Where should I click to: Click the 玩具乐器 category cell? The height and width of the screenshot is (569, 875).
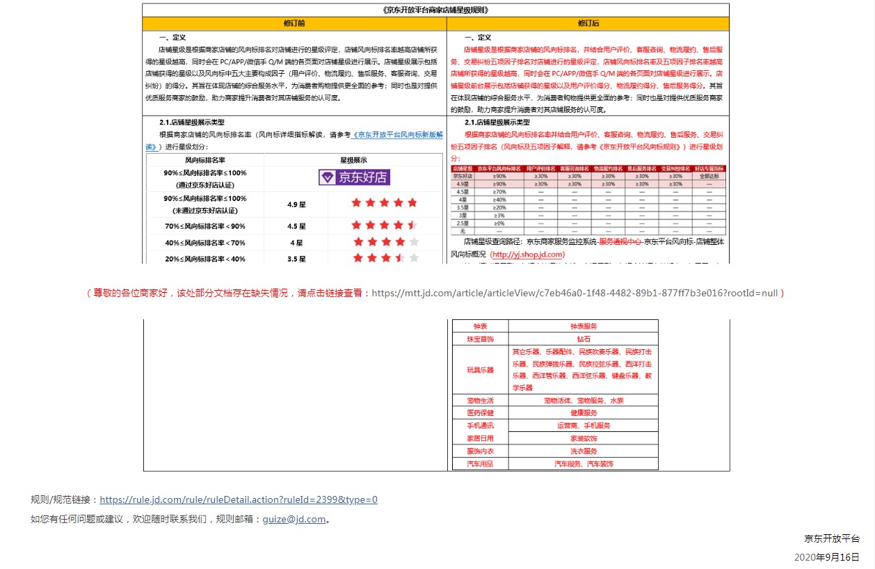coord(481,370)
